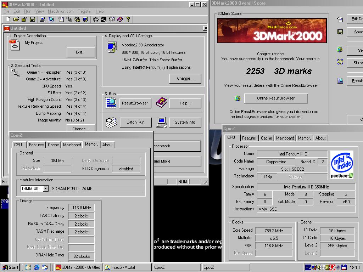Select Cache tab in right Cpu-Z window

pos(266,138)
